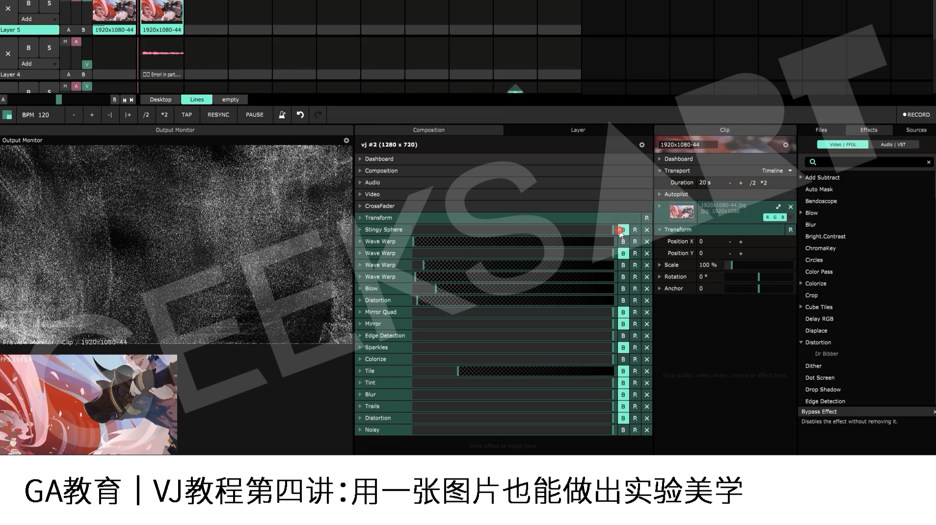
Task: Expand the composition Audio section
Action: (360, 183)
